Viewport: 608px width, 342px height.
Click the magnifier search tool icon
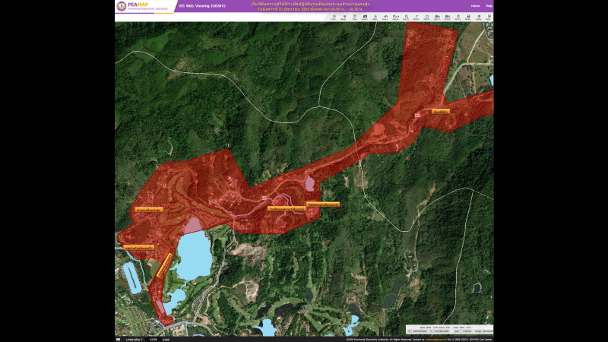[406, 17]
